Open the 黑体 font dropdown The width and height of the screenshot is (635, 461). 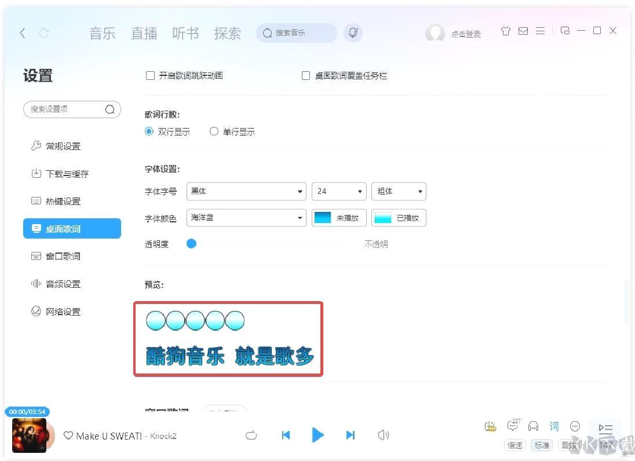pos(246,192)
